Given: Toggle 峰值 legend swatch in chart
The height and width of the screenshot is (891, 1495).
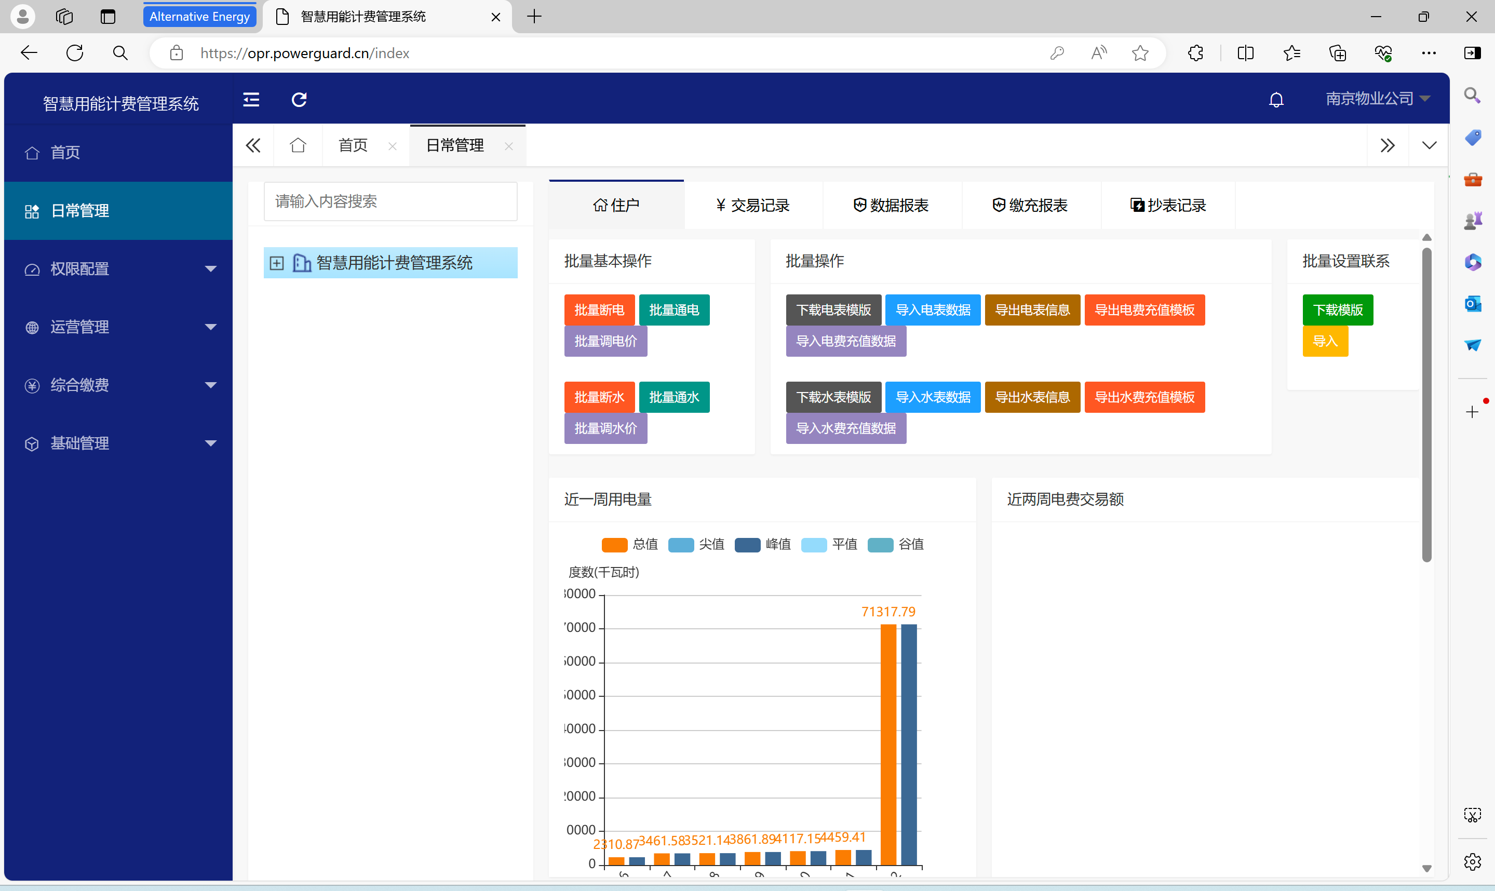Looking at the screenshot, I should 748,545.
